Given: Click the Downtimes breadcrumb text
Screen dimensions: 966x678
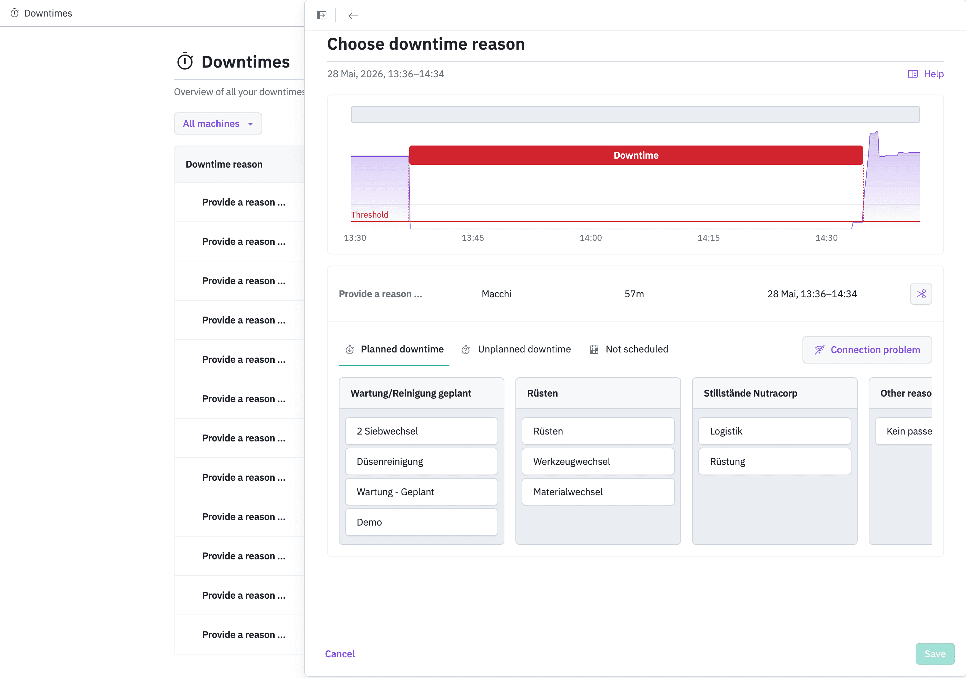Looking at the screenshot, I should (x=48, y=13).
